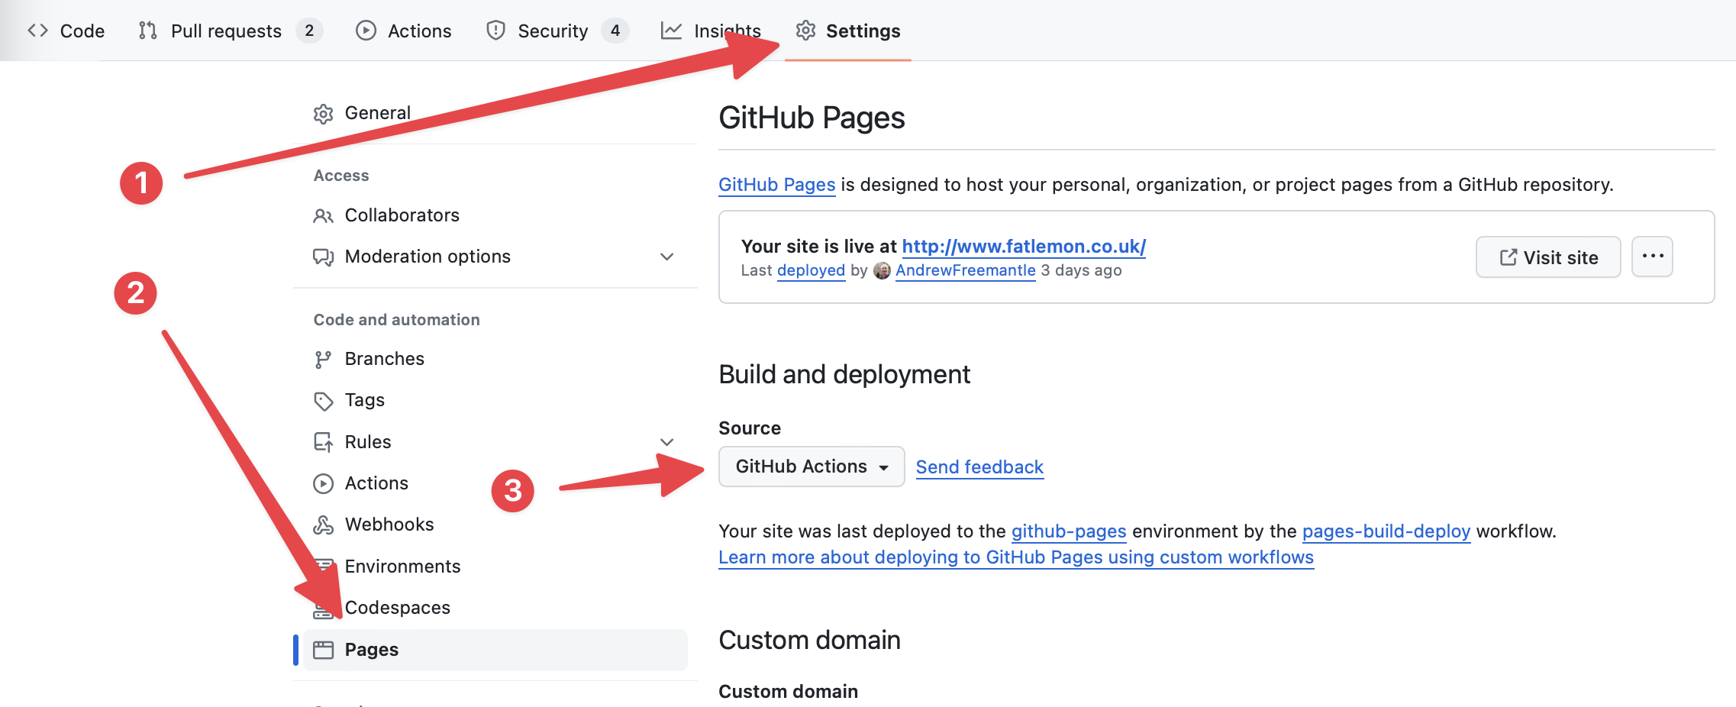Click the Insights graph icon
This screenshot has width=1736, height=707.
point(671,31)
